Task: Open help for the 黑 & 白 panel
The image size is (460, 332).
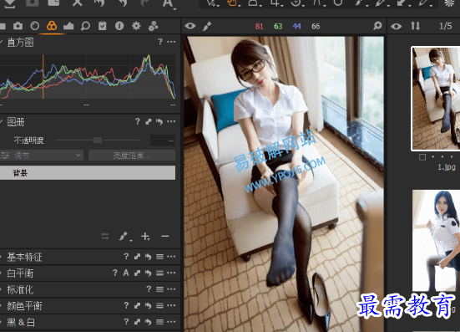Action: click(126, 322)
